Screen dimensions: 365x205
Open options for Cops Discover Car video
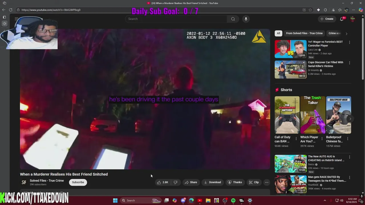(350, 63)
